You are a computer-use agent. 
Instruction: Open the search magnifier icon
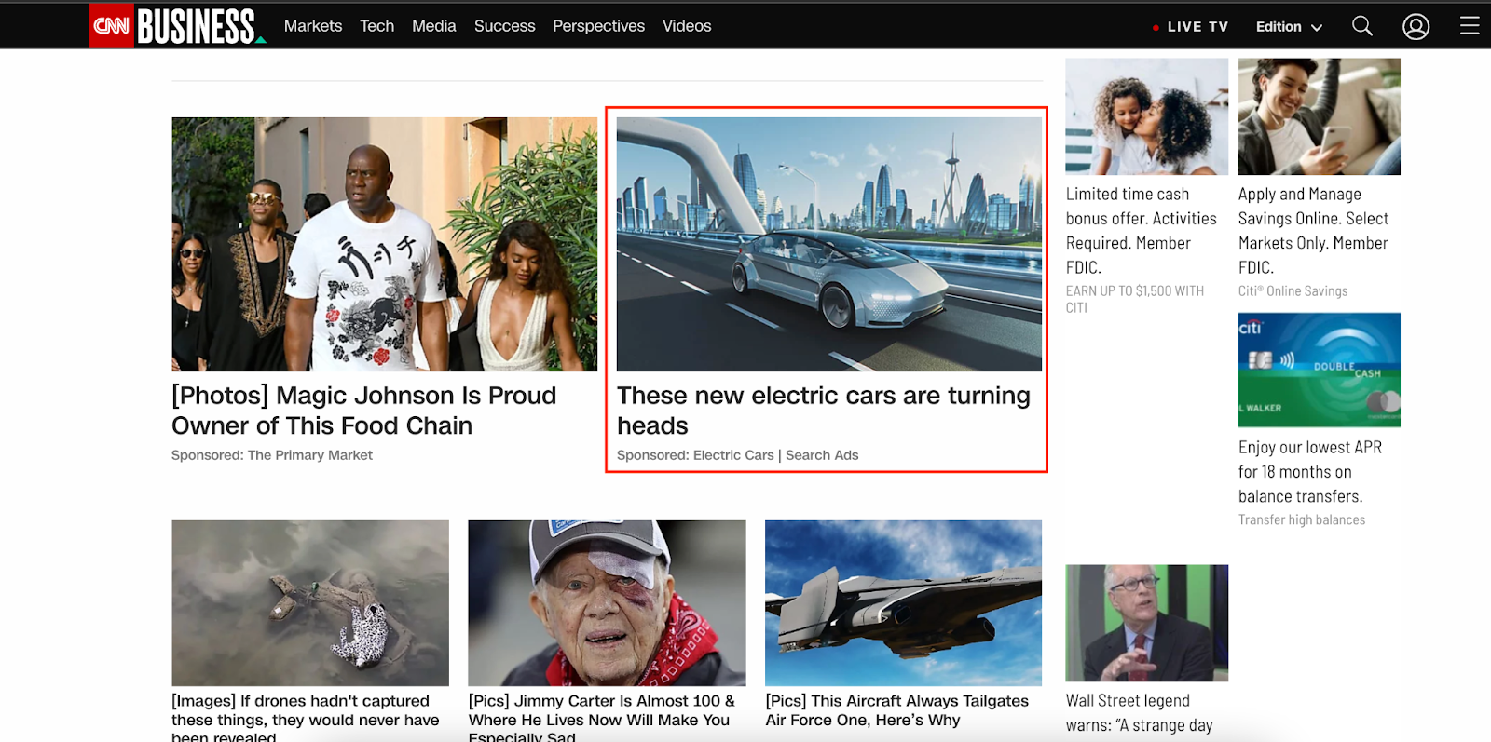click(1361, 26)
